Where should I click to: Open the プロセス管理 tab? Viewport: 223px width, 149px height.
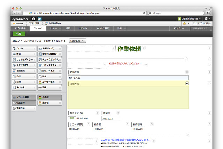[x=103, y=28]
